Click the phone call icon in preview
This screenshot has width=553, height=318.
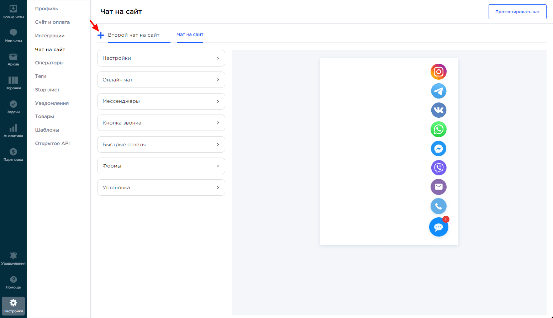pos(438,206)
